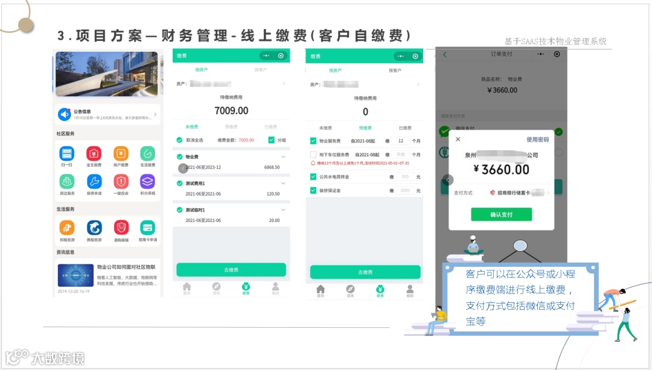Screen dimensions: 652x370
Task: Select 未缴费 tab on 7009.00 screen
Action: pos(192,126)
